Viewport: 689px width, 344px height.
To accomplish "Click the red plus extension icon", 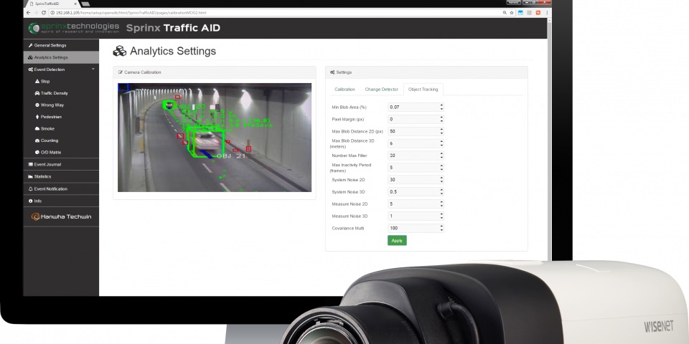I will click(538, 13).
